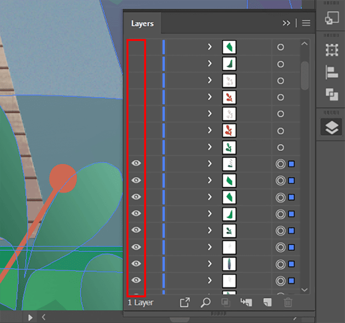Toggle the Layers panel icon in the dock

(331, 128)
